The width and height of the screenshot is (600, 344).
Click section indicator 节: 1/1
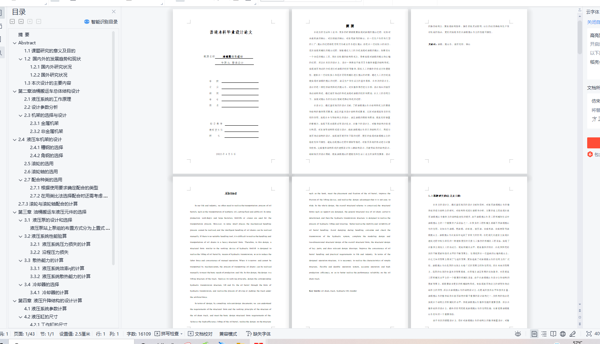tap(47, 334)
